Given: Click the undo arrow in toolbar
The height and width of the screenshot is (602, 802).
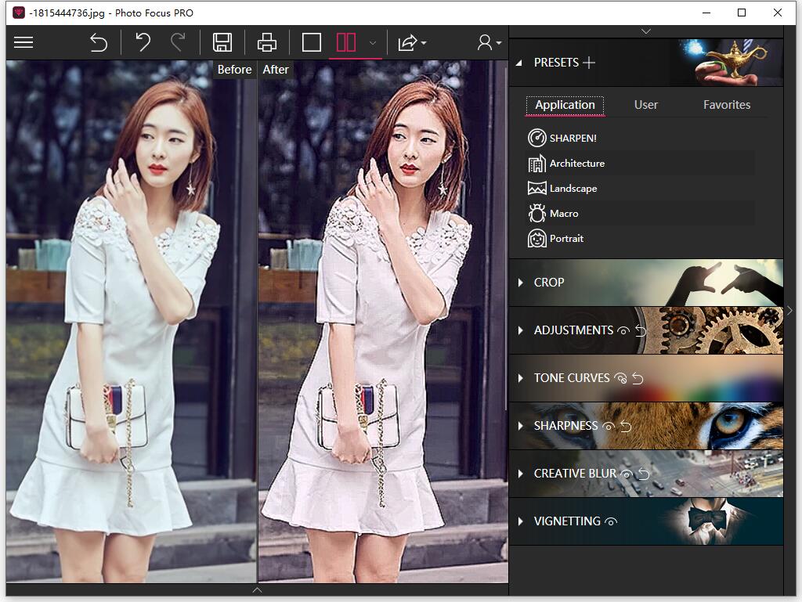Looking at the screenshot, I should tap(143, 42).
